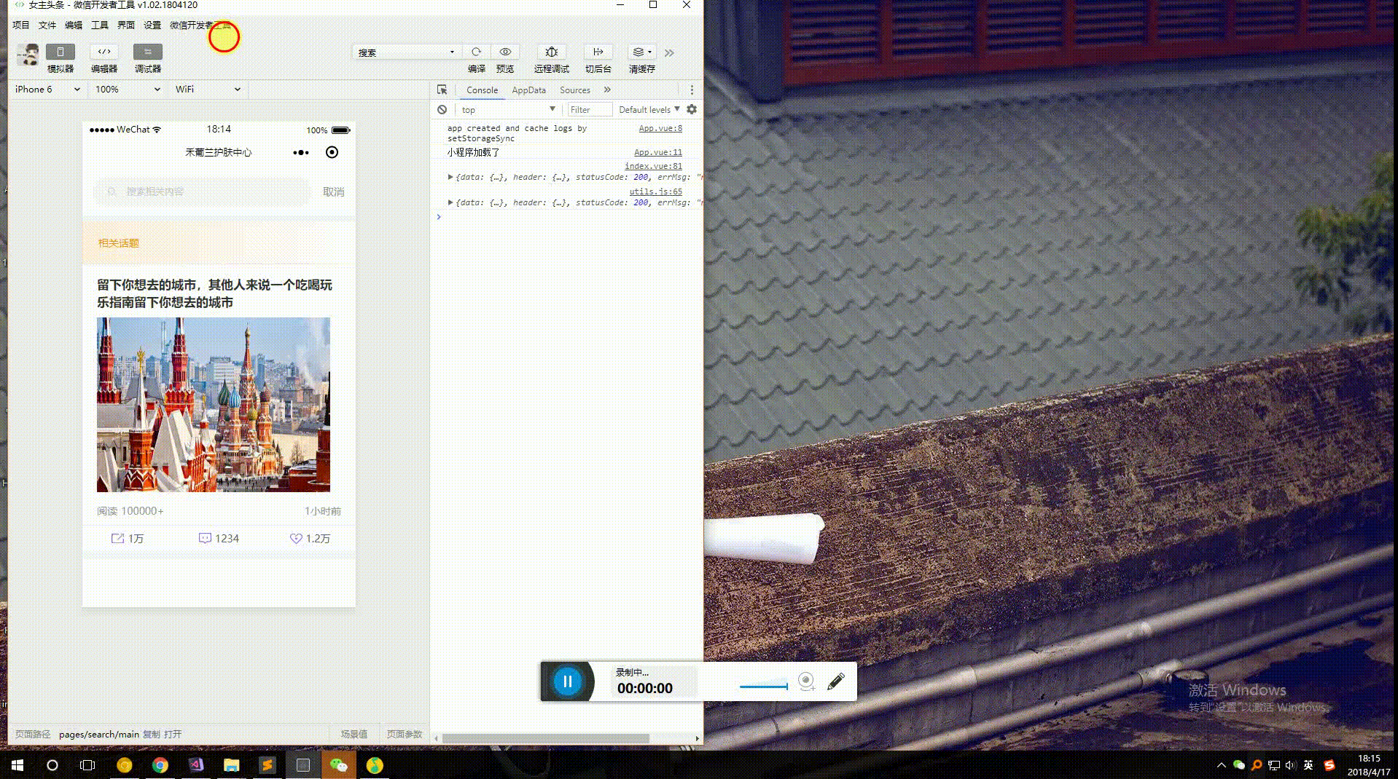Click the user avatar in the toolbar
Screen dimensions: 1398x779
coord(28,55)
